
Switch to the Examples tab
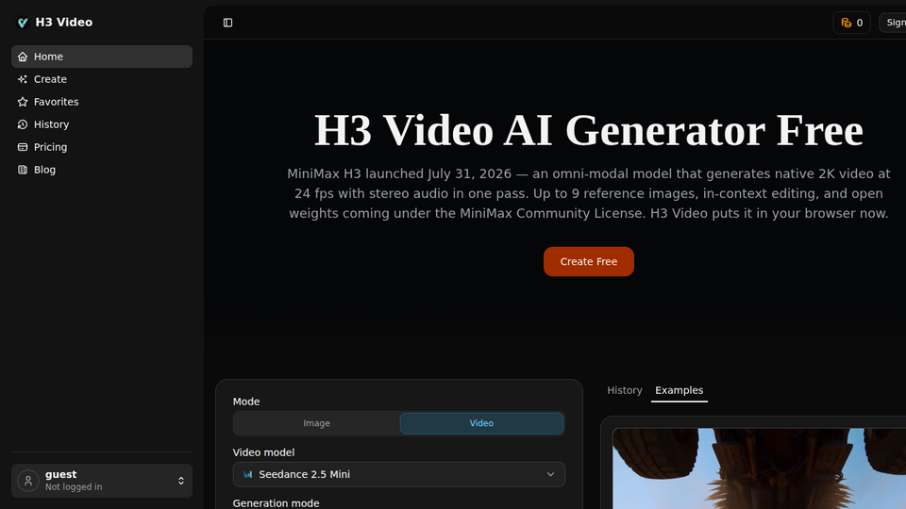(x=679, y=390)
